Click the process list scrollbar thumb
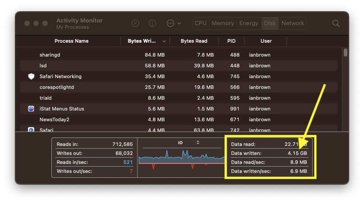Image resolution: width=364 pixels, height=203 pixels. (346, 53)
